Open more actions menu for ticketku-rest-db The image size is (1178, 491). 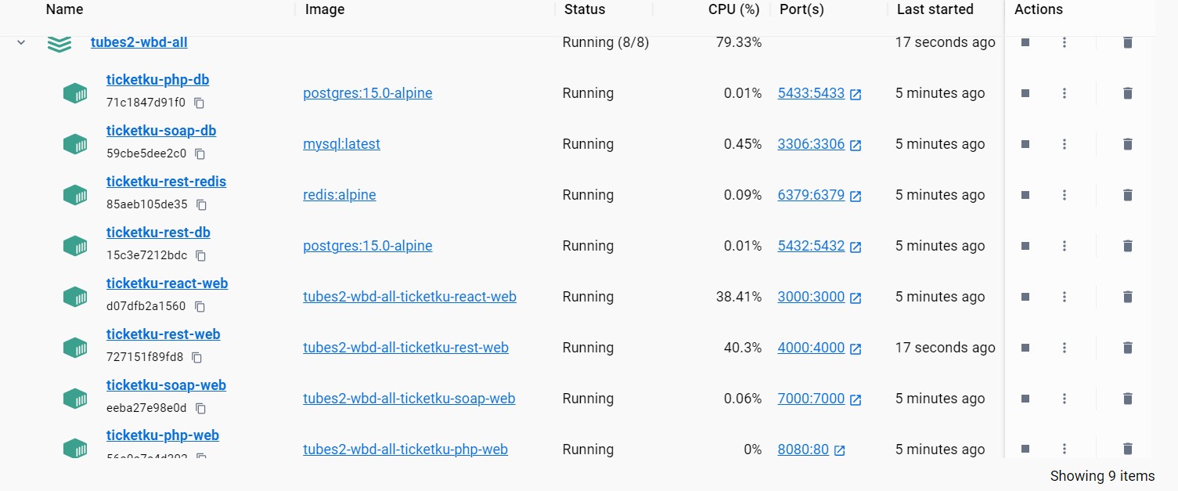[x=1064, y=246]
